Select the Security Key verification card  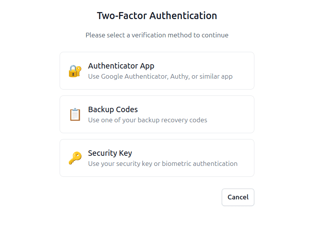pyautogui.click(x=157, y=158)
